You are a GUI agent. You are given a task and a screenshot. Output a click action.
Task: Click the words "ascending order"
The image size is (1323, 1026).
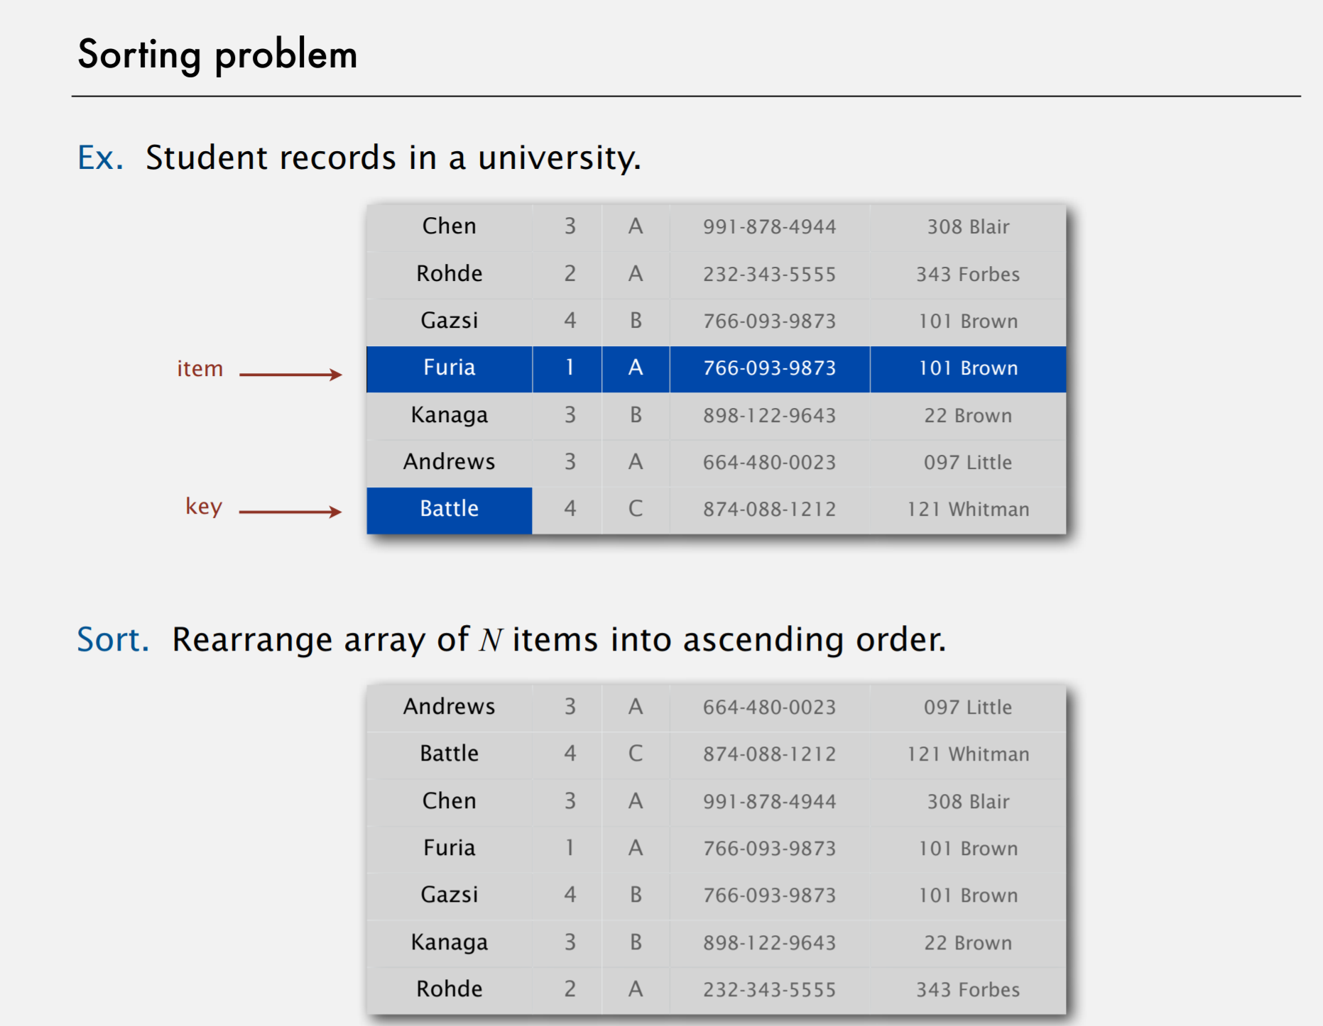tap(814, 640)
